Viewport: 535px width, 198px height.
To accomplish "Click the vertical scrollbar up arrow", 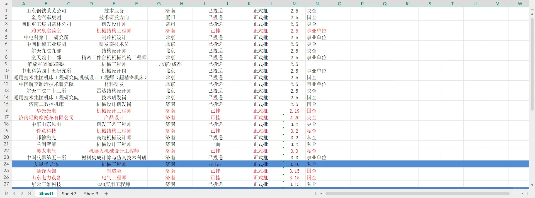I will (532, 14).
